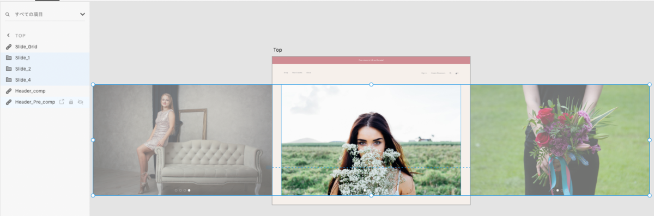654x216 pixels.
Task: Click the folder icon of Slide_2
Action: click(x=9, y=69)
